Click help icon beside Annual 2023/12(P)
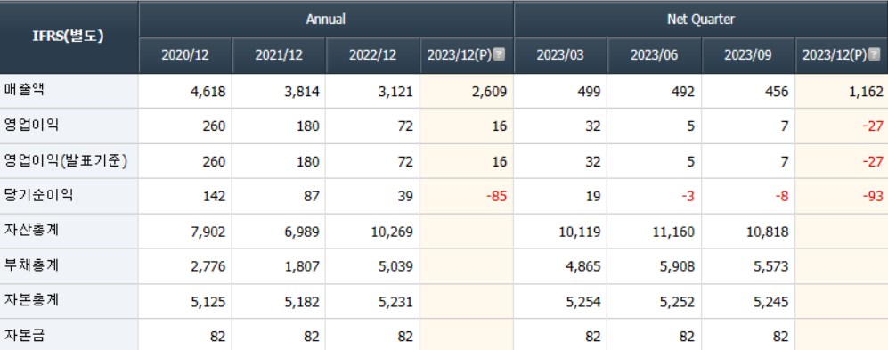Viewport: 888px width, 350px height. pos(499,54)
